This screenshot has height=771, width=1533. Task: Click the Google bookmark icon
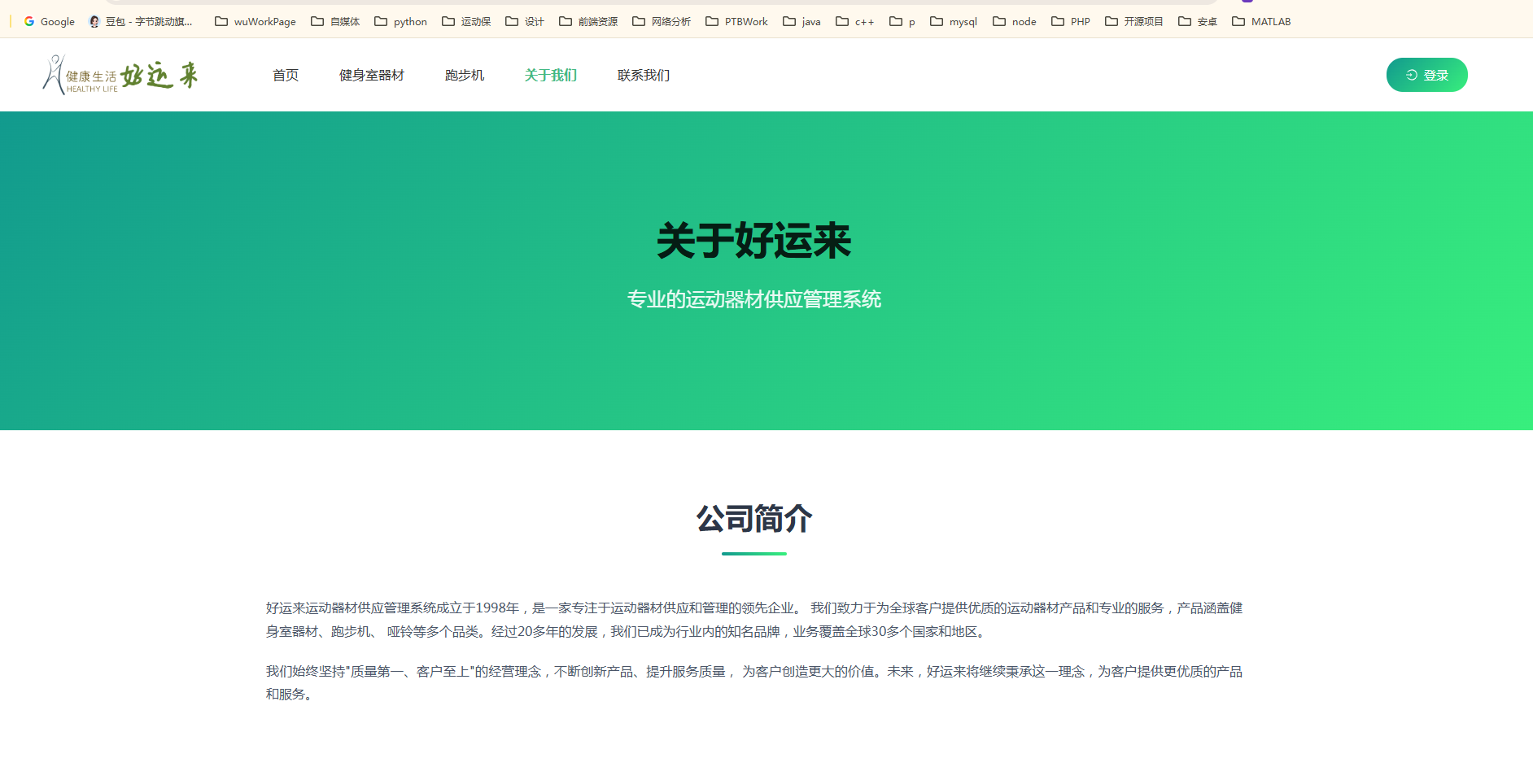(30, 21)
